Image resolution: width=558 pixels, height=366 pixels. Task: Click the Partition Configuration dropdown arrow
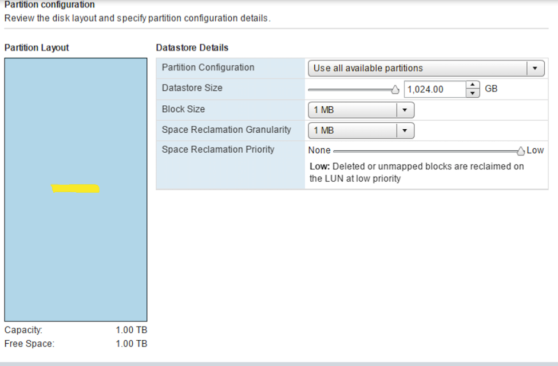535,68
